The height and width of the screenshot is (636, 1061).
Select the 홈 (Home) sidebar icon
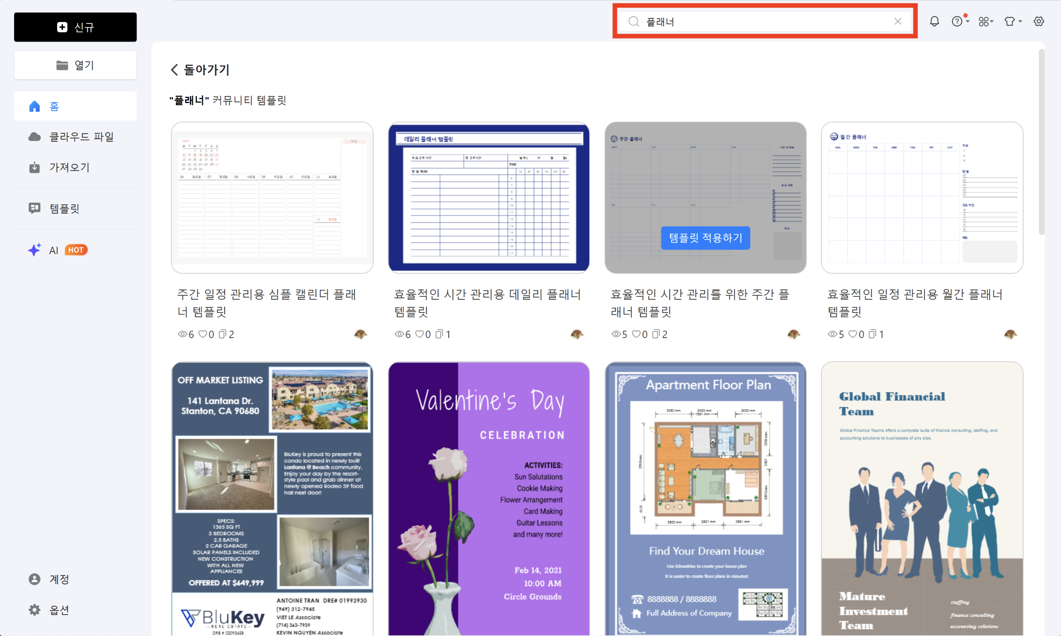tap(35, 106)
